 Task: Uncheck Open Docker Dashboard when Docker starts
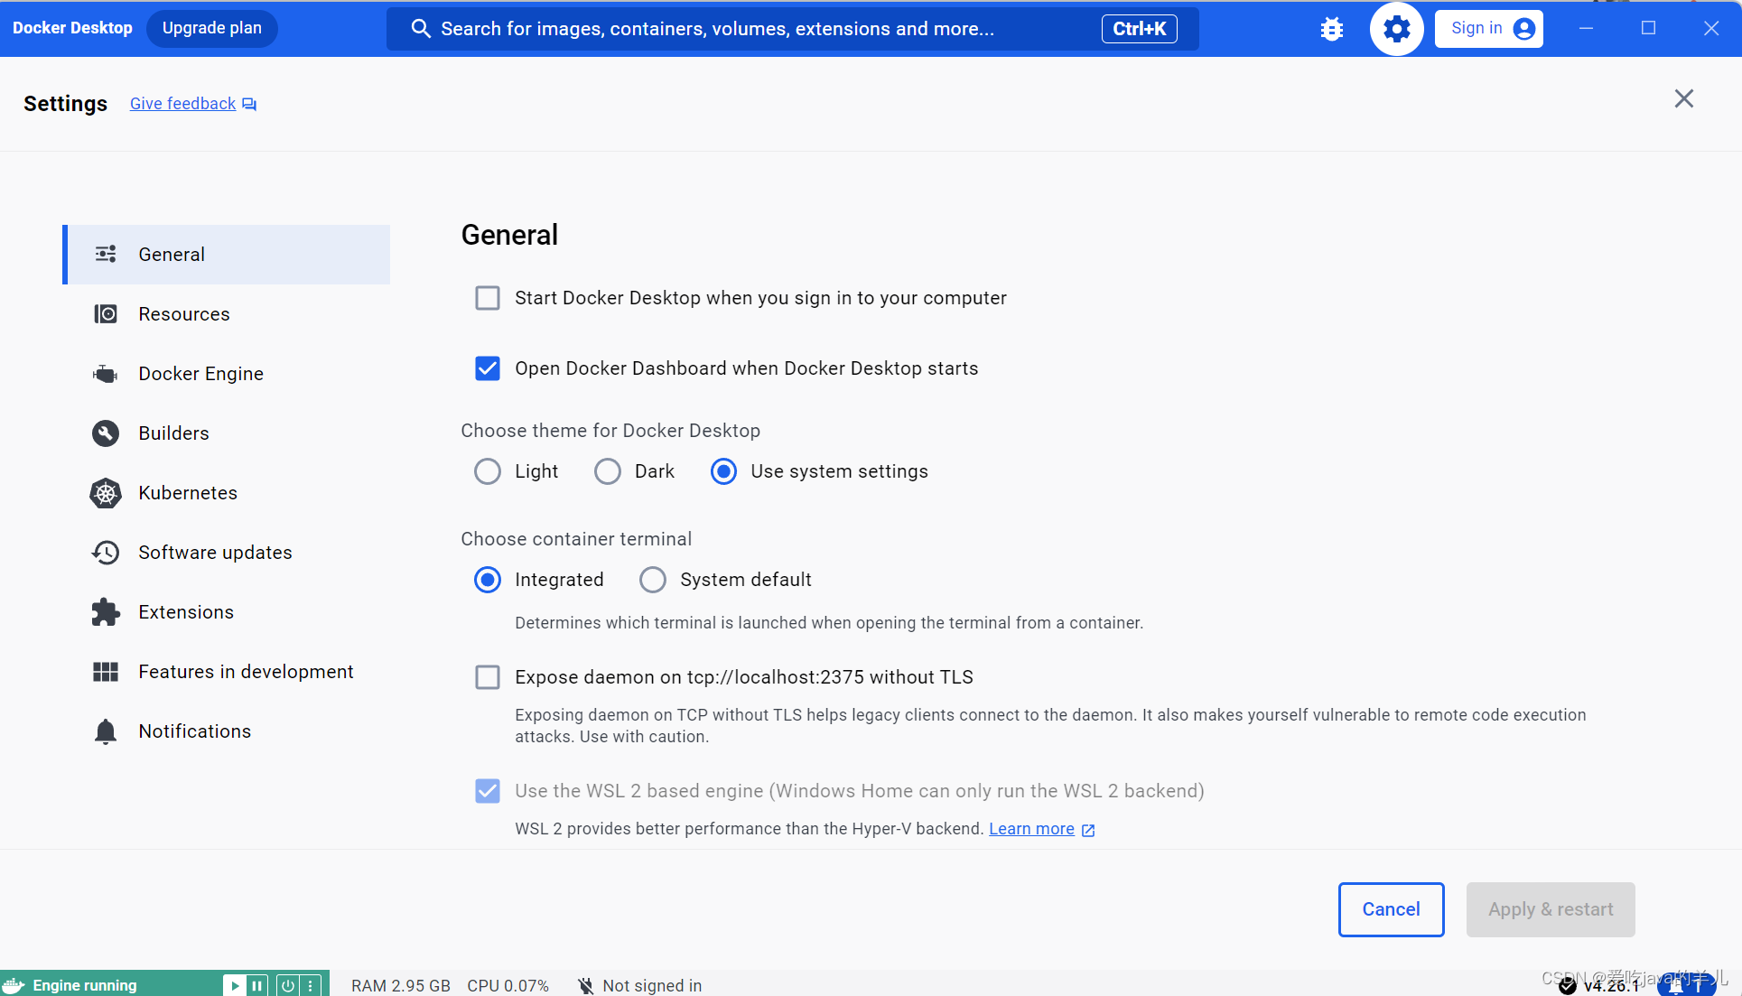(x=488, y=368)
